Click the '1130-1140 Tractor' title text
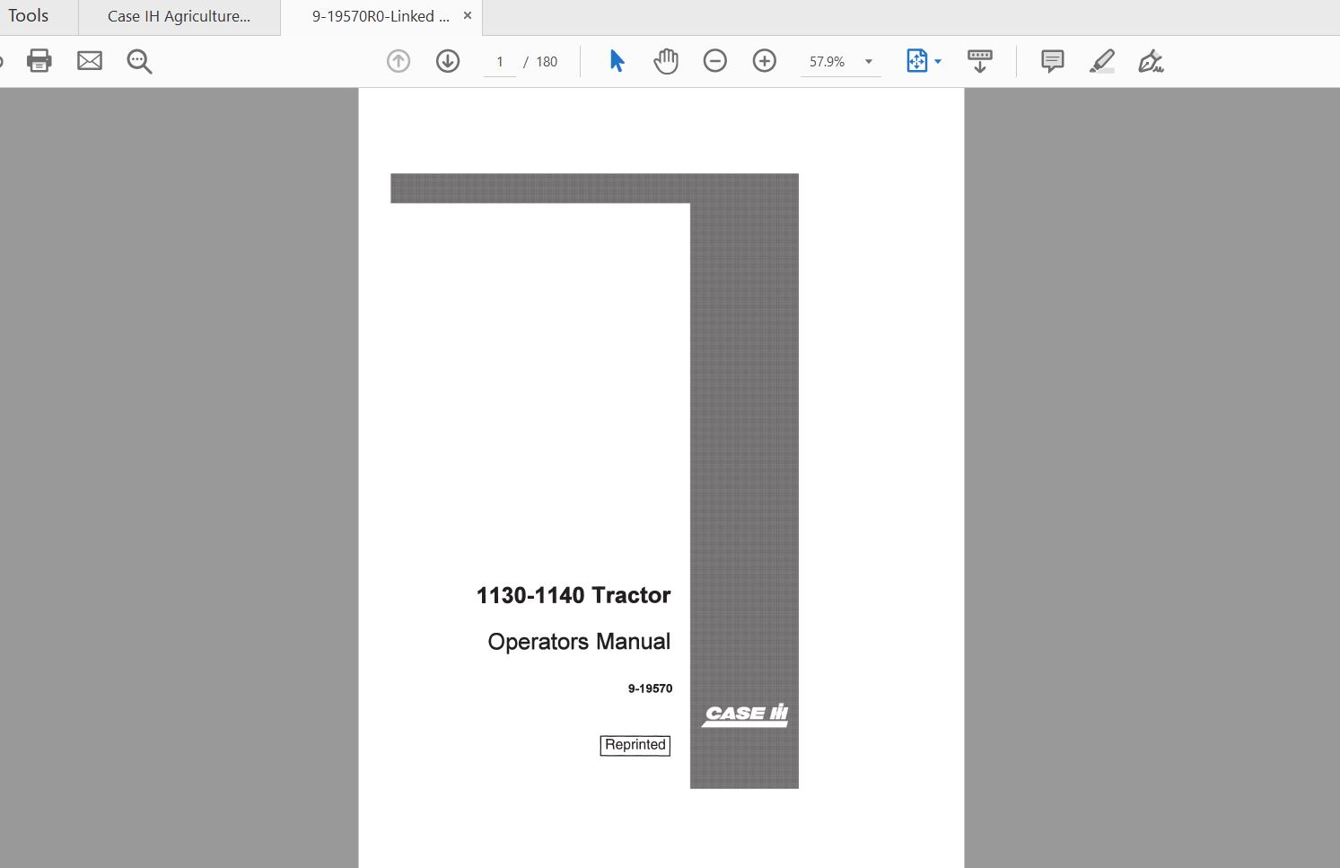The width and height of the screenshot is (1340, 868). (574, 595)
